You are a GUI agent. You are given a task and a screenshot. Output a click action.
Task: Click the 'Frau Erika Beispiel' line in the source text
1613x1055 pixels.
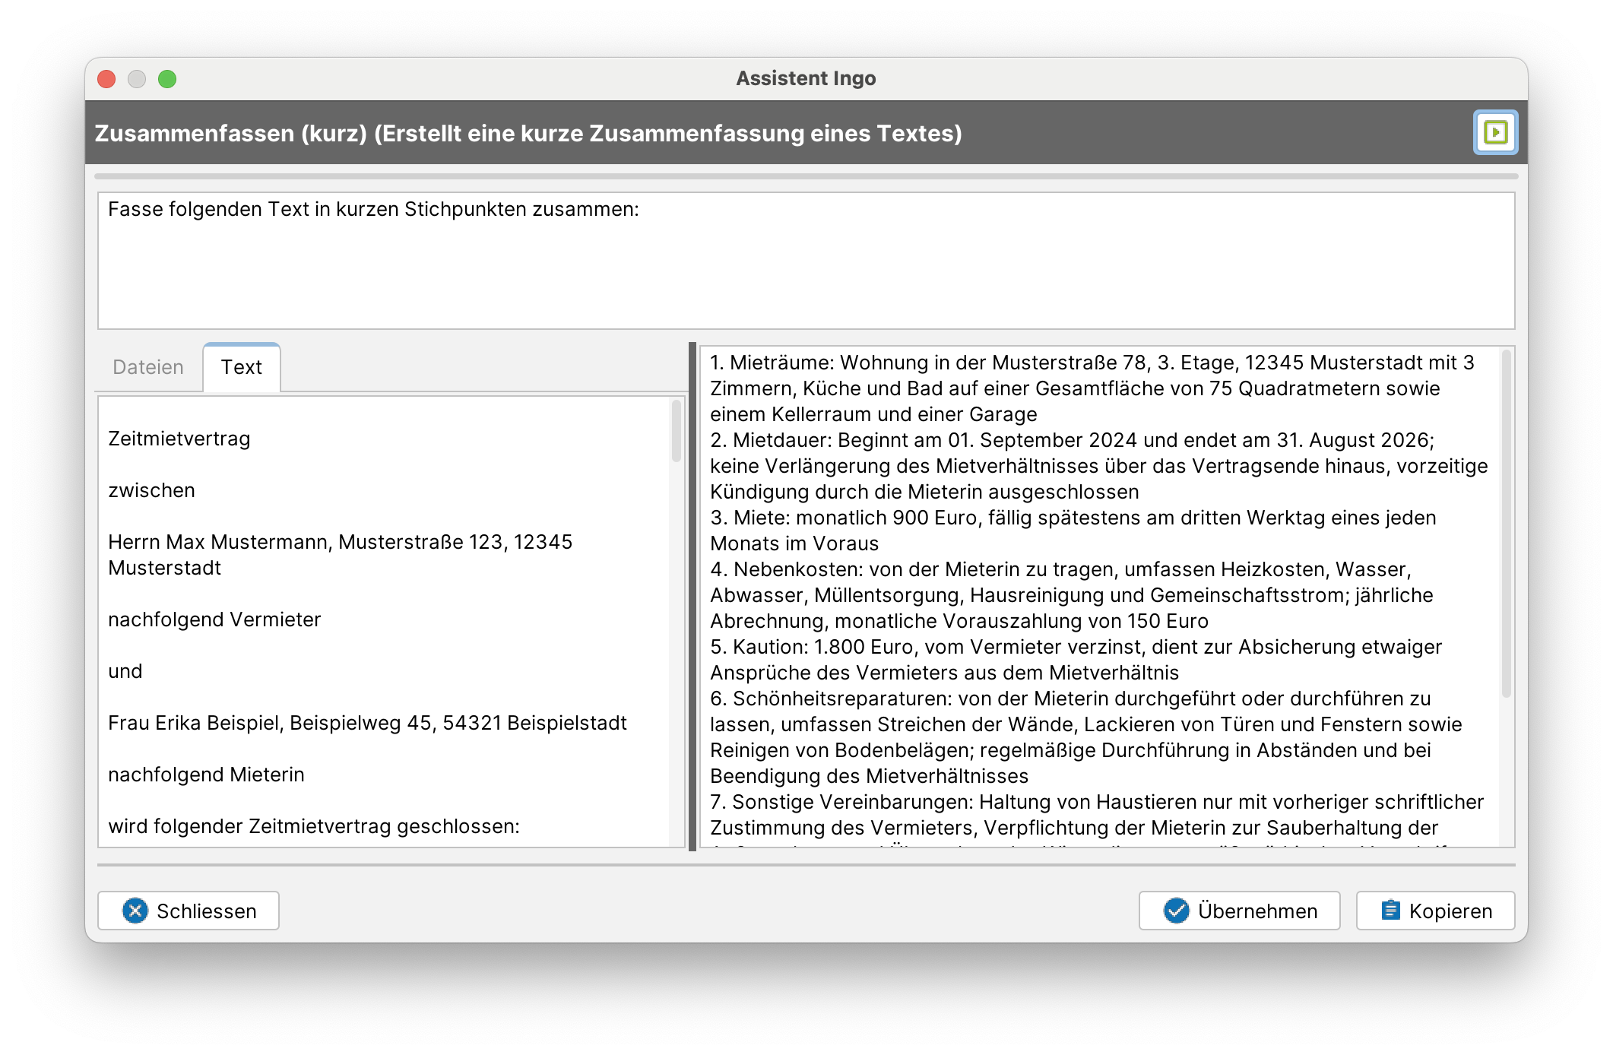(367, 724)
